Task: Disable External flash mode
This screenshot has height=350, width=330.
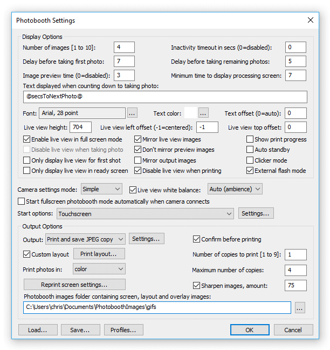Action: pos(250,171)
